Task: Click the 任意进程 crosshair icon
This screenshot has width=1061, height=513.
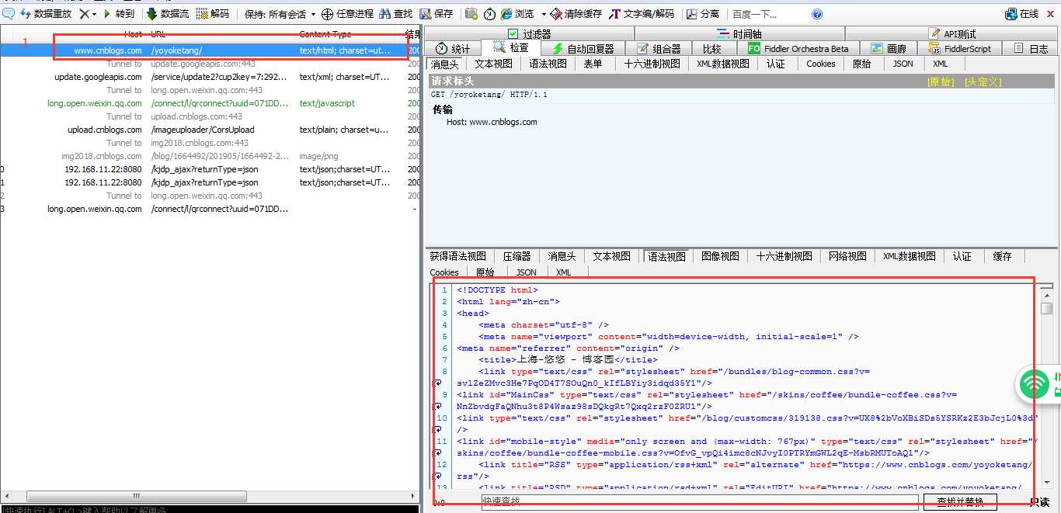Action: [x=327, y=14]
